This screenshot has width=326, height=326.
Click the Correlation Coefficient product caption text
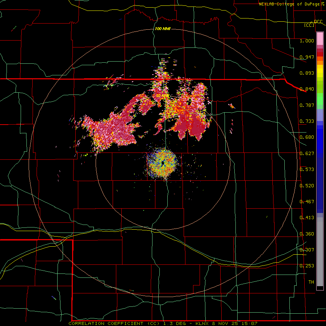tap(163, 323)
